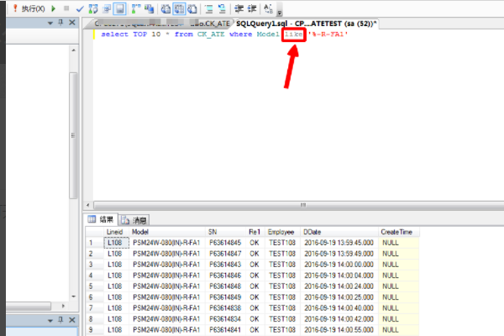
Task: Switch to the SQLQuery1.sql tab
Action: click(306, 24)
